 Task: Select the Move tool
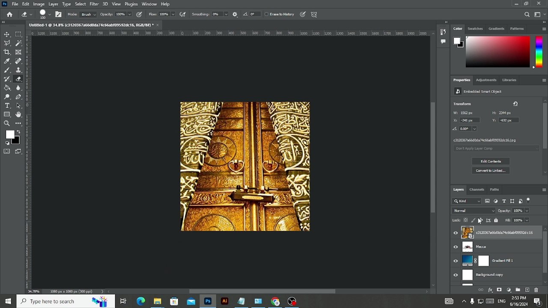(x=7, y=34)
